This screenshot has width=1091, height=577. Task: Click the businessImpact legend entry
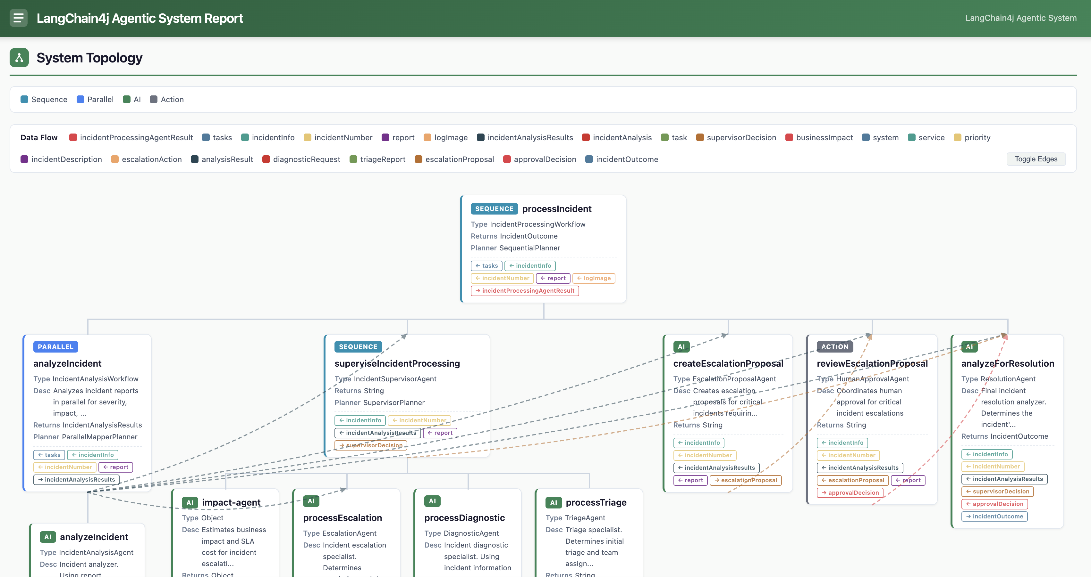(819, 137)
